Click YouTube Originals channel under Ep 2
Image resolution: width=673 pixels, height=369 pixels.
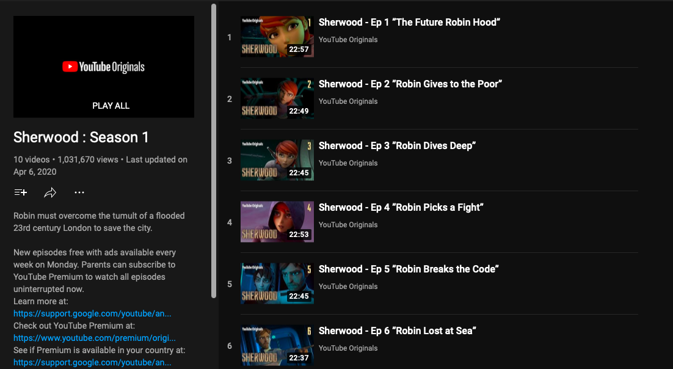pos(348,101)
